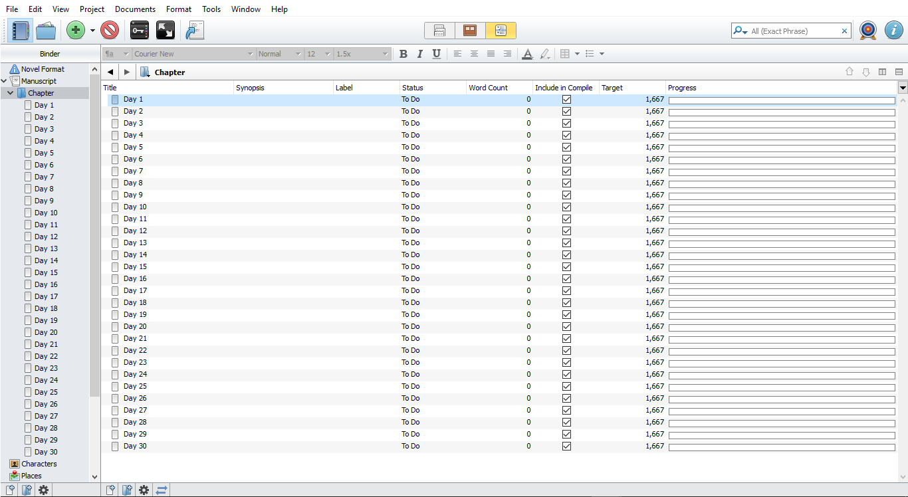The width and height of the screenshot is (908, 497).
Task: Open the Keywords panel icon
Action: (x=140, y=31)
